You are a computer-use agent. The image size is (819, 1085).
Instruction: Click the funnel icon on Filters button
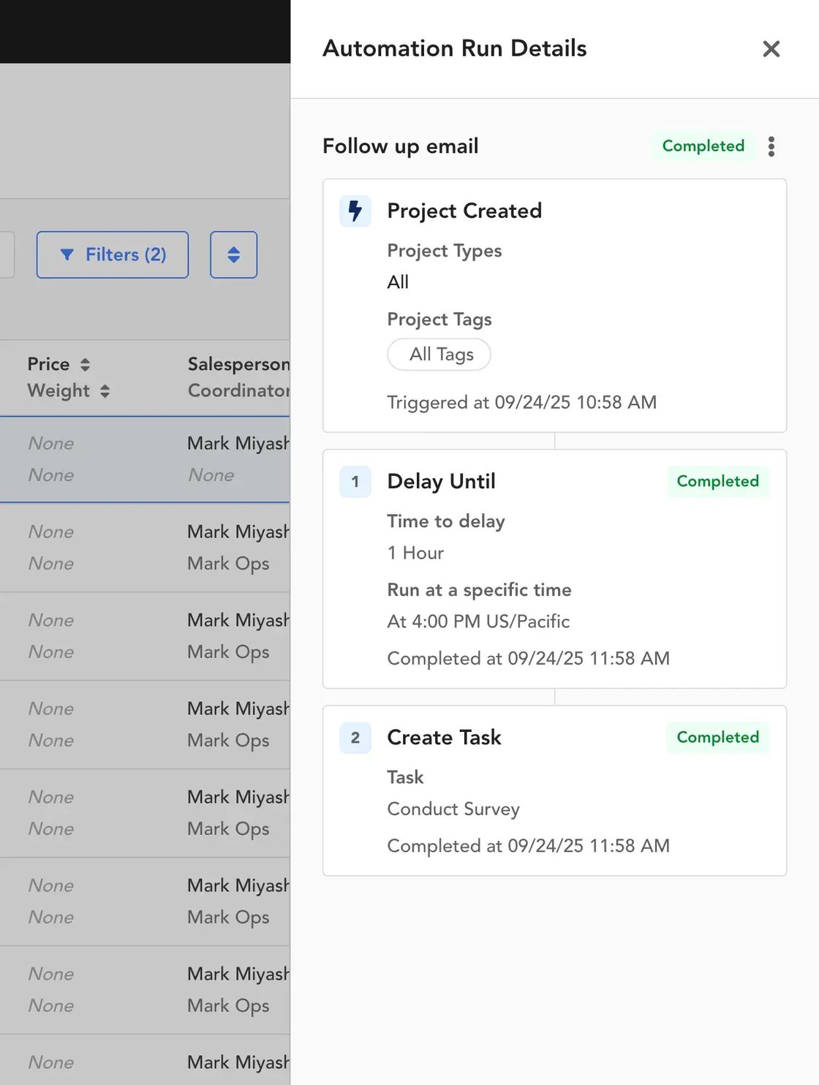pos(67,254)
